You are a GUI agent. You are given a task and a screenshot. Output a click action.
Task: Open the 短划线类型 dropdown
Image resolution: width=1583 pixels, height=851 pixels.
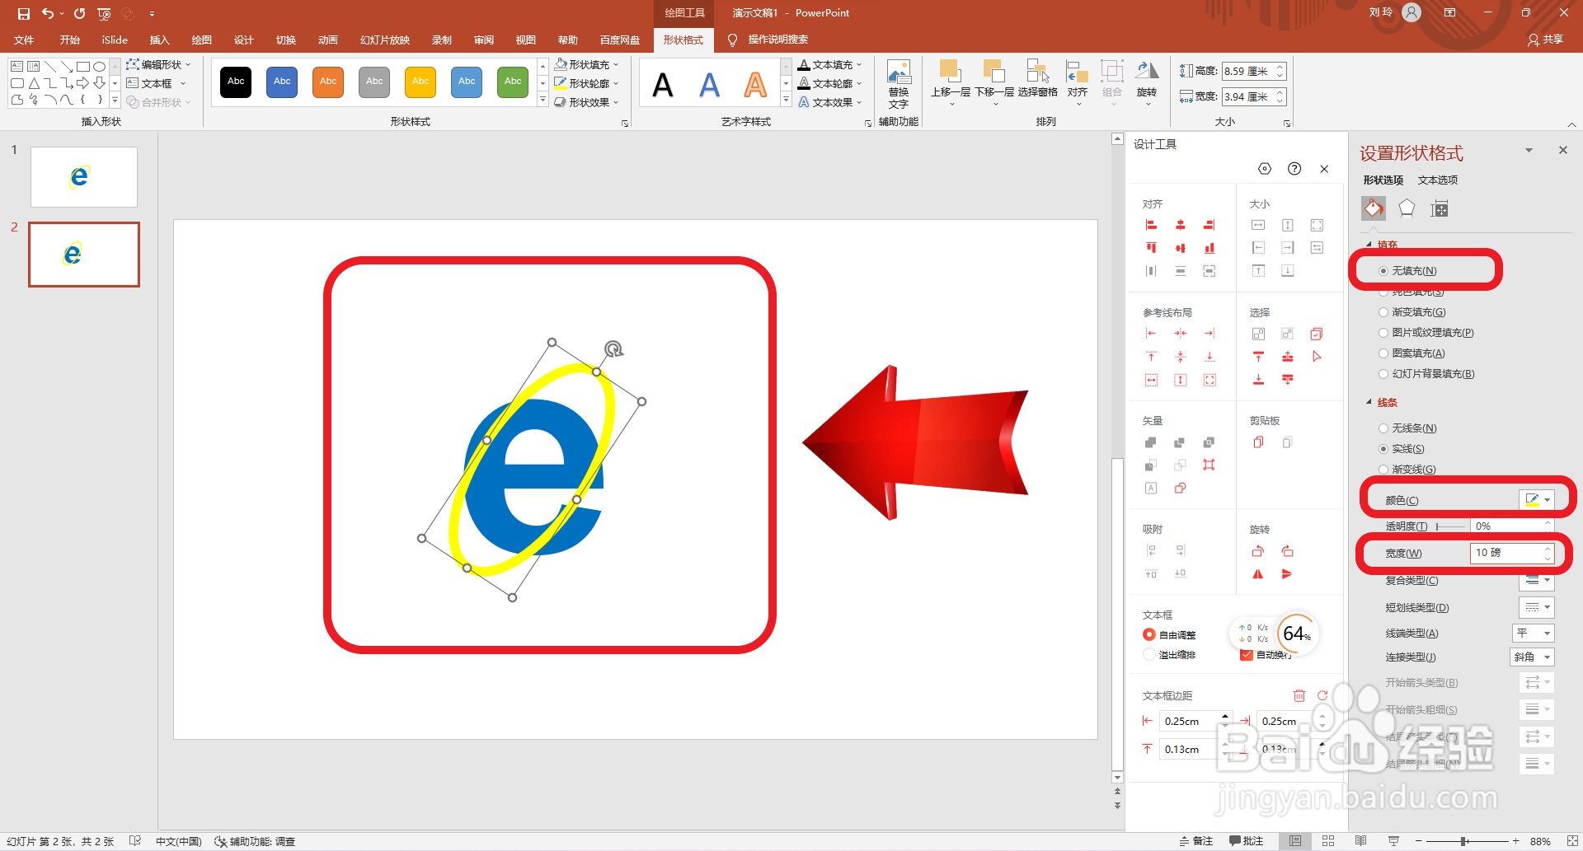(1537, 607)
